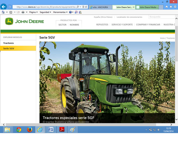Viewport: 178px width, 148px height.
Task: Click the Busqueda search field
Action: (x=162, y=17)
